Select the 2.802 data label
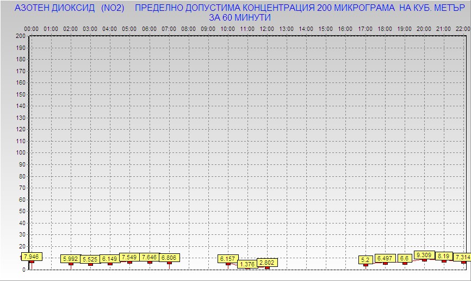The height and width of the screenshot is (281, 471). pyautogui.click(x=267, y=263)
